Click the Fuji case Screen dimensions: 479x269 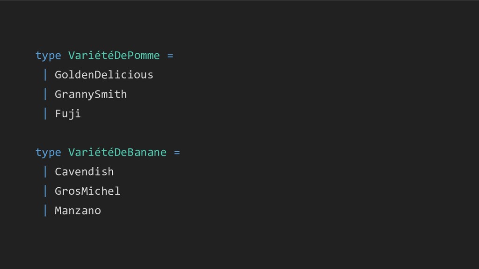click(x=68, y=114)
